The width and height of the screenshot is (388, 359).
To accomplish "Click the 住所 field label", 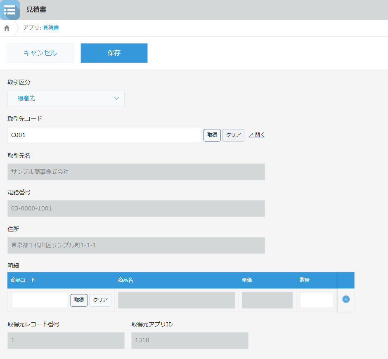I will (13, 229).
